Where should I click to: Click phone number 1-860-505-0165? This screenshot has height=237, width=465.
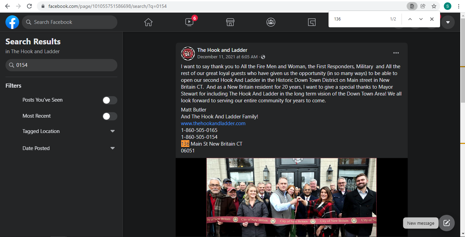tap(199, 130)
